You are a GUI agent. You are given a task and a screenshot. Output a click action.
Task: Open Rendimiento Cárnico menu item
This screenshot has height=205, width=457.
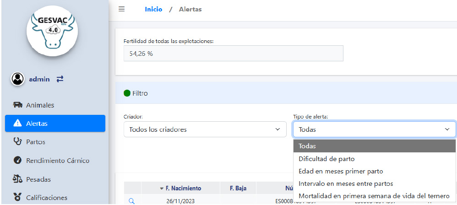point(58,161)
